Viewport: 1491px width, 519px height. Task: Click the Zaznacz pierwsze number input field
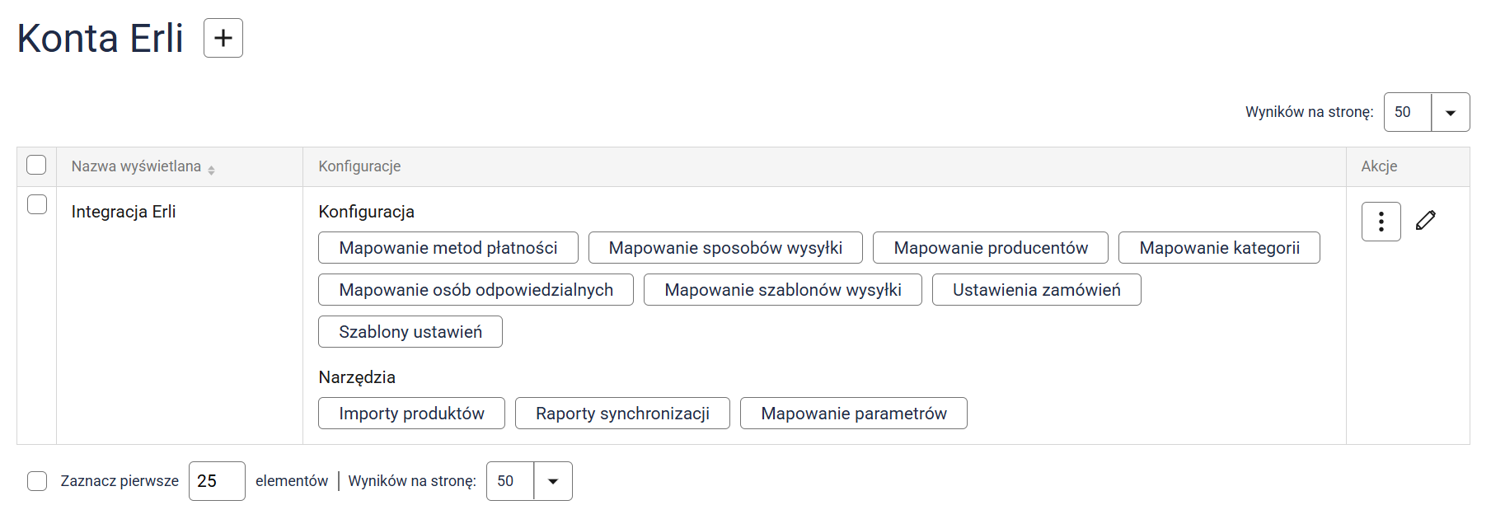click(x=217, y=481)
